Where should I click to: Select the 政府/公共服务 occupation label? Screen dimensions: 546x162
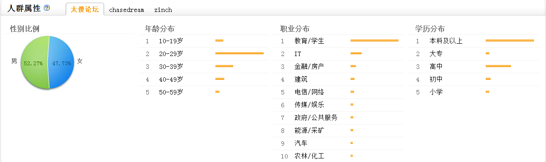(x=316, y=118)
